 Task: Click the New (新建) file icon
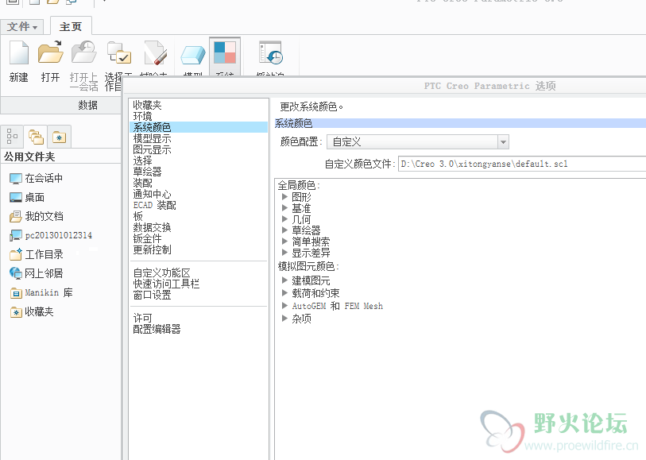pos(19,52)
